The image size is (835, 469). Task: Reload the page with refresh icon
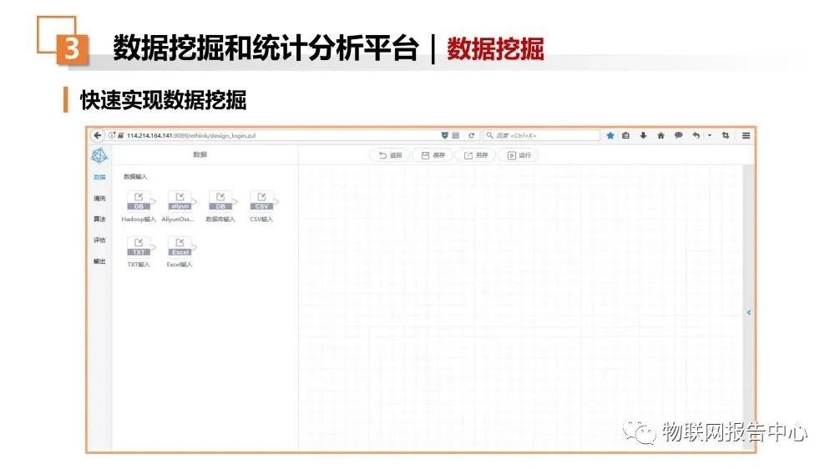click(x=471, y=135)
